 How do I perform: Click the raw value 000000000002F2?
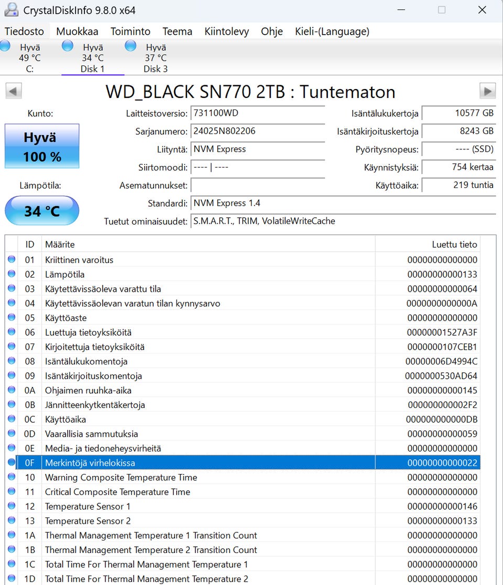click(x=443, y=405)
